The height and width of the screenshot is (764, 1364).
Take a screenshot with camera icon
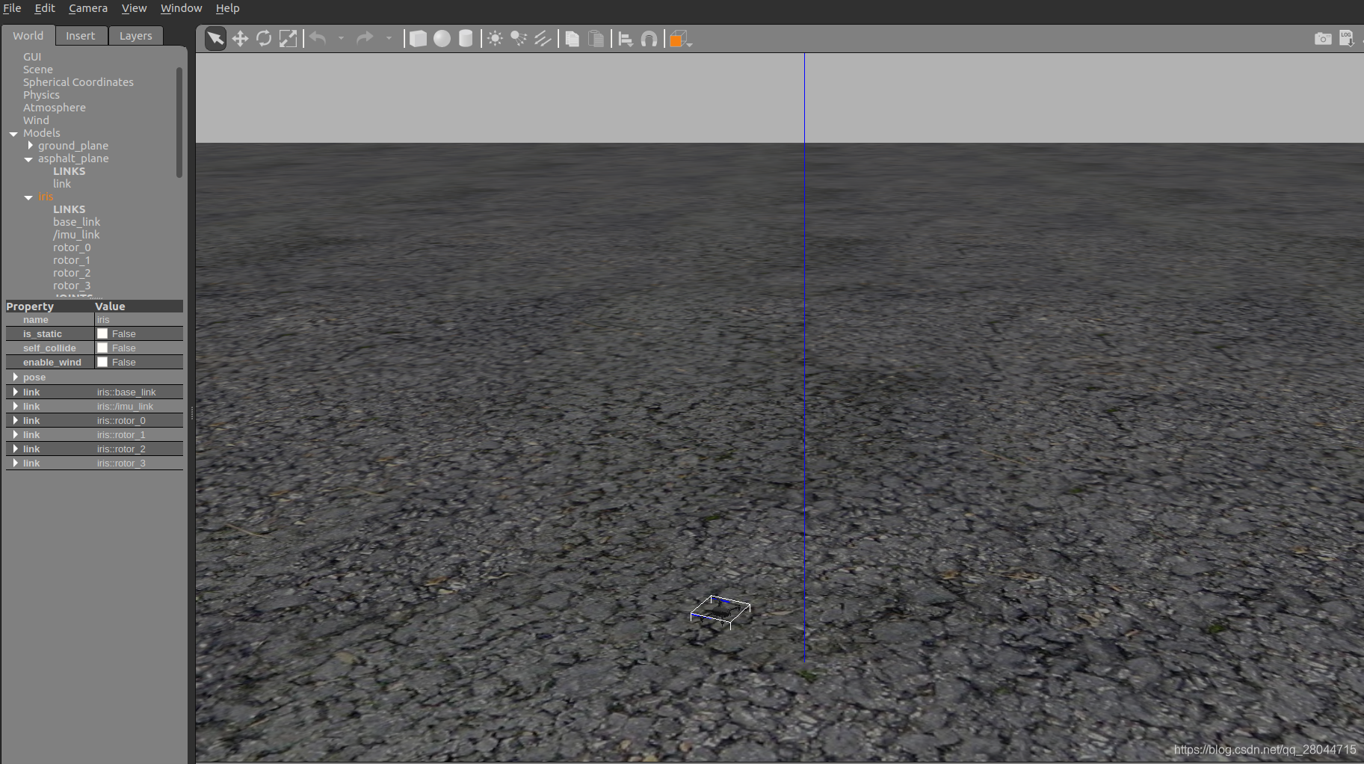1323,38
